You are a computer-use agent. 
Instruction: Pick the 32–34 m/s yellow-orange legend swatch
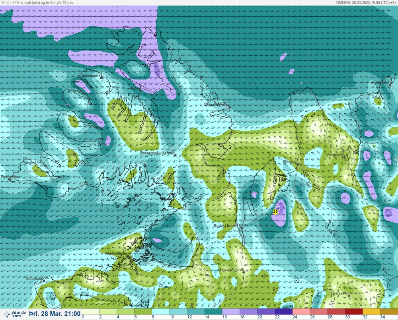click(x=372, y=312)
